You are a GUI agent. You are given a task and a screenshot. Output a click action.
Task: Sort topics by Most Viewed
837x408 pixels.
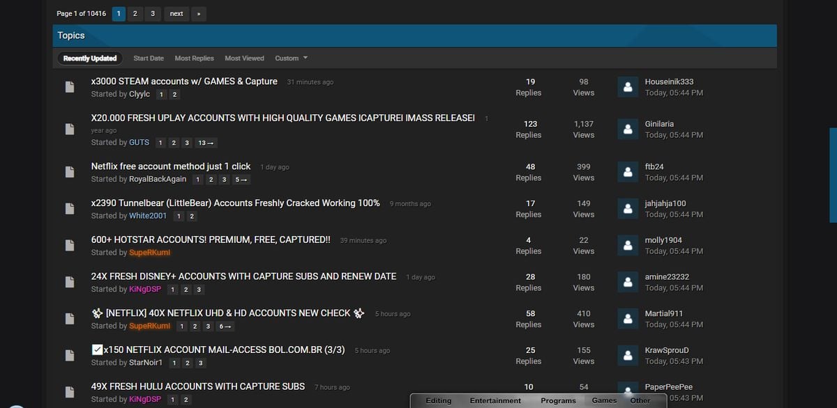pos(244,58)
